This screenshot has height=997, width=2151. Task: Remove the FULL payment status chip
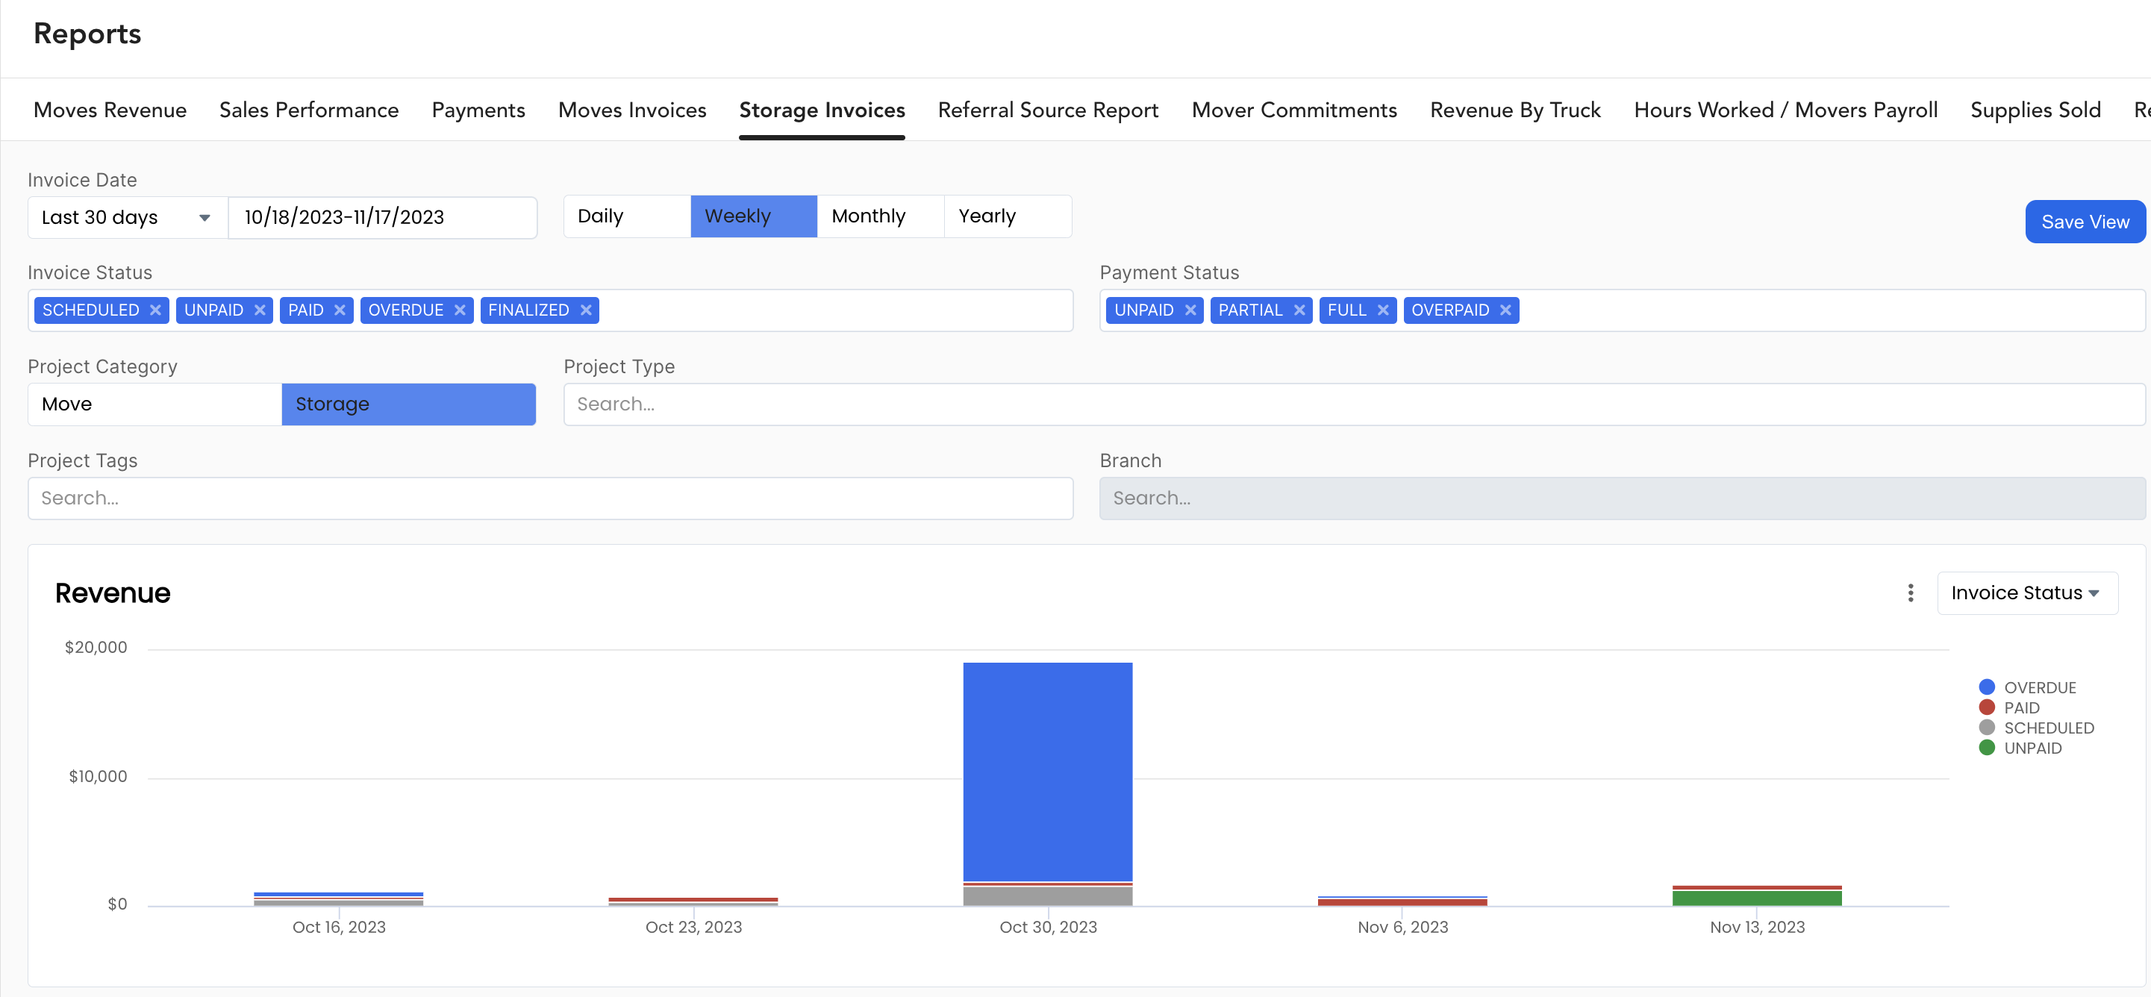[1384, 310]
